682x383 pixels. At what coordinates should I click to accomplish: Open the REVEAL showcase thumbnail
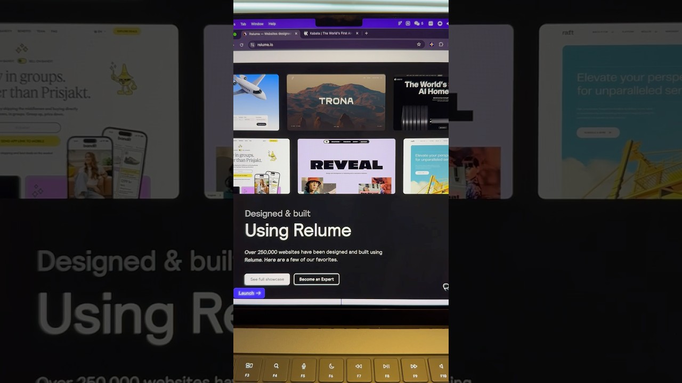(x=346, y=166)
